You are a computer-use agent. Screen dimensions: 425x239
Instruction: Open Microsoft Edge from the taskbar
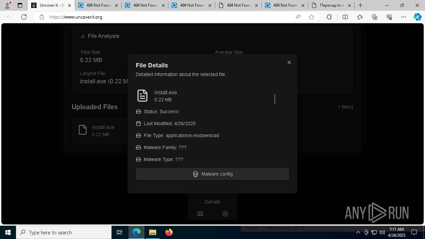(x=136, y=232)
